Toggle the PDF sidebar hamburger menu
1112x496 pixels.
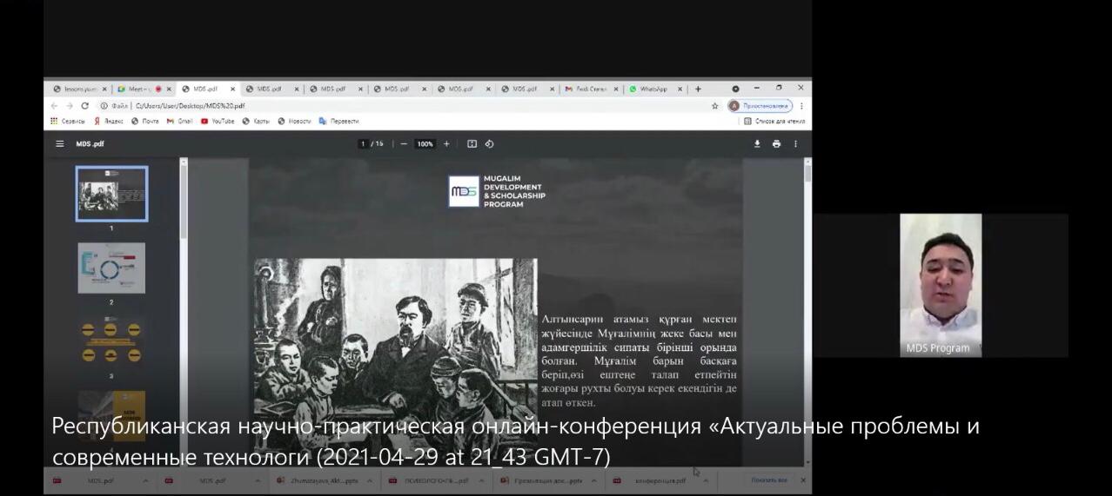coord(60,144)
